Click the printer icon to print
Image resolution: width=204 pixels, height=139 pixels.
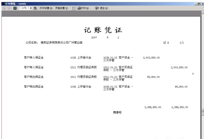[x=80, y=7]
